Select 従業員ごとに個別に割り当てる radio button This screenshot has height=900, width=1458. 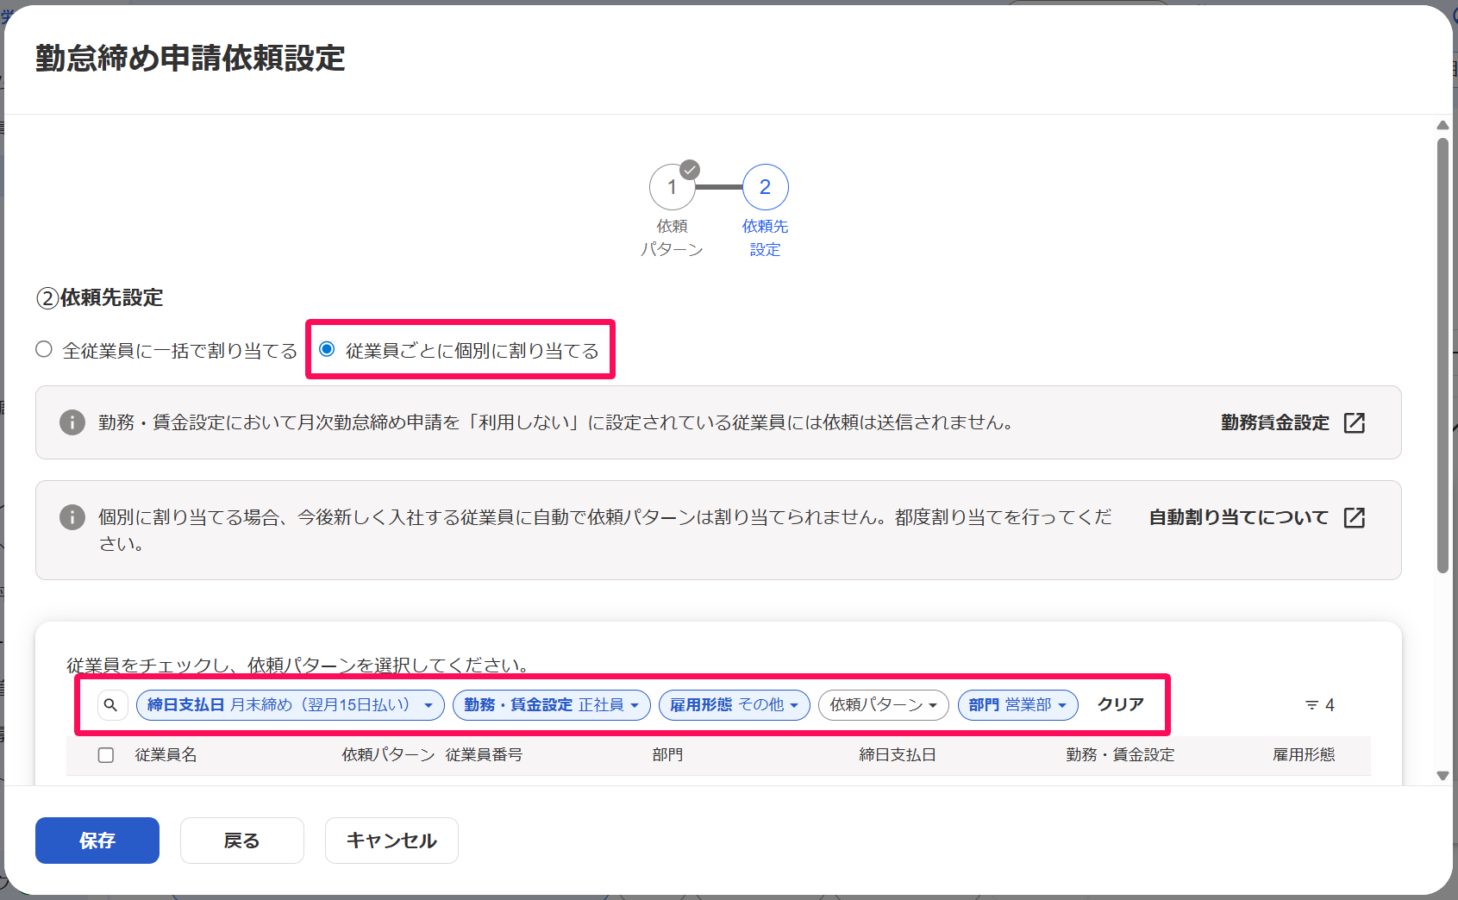tap(327, 349)
